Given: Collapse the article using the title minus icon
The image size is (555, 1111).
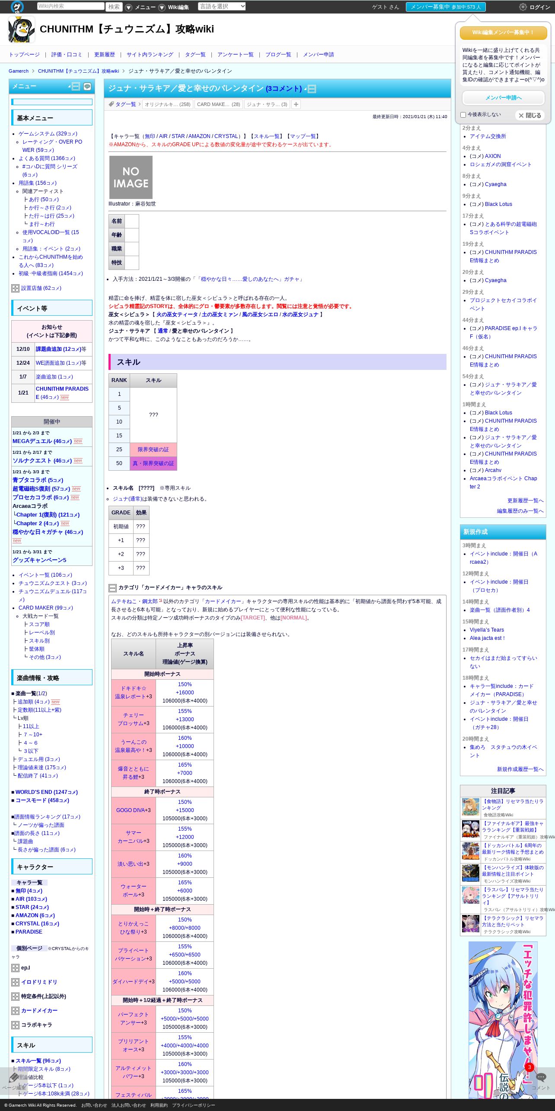Looking at the screenshot, I should click(312, 89).
